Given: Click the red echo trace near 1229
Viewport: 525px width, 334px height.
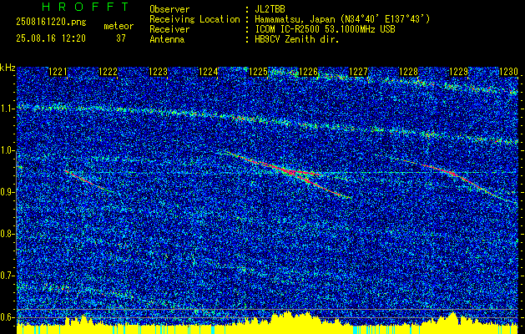Looking at the screenshot, I should 459,176.
